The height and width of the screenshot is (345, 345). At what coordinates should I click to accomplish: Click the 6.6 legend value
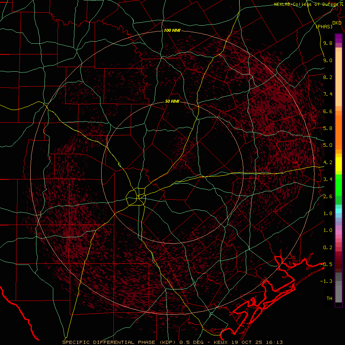328,111
